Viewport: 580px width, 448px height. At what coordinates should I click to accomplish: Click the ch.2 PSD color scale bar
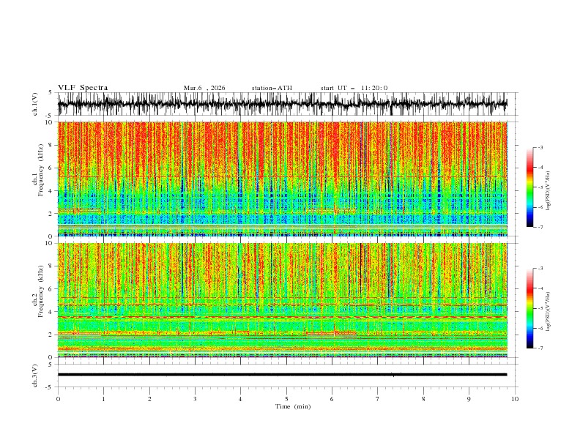[529, 308]
